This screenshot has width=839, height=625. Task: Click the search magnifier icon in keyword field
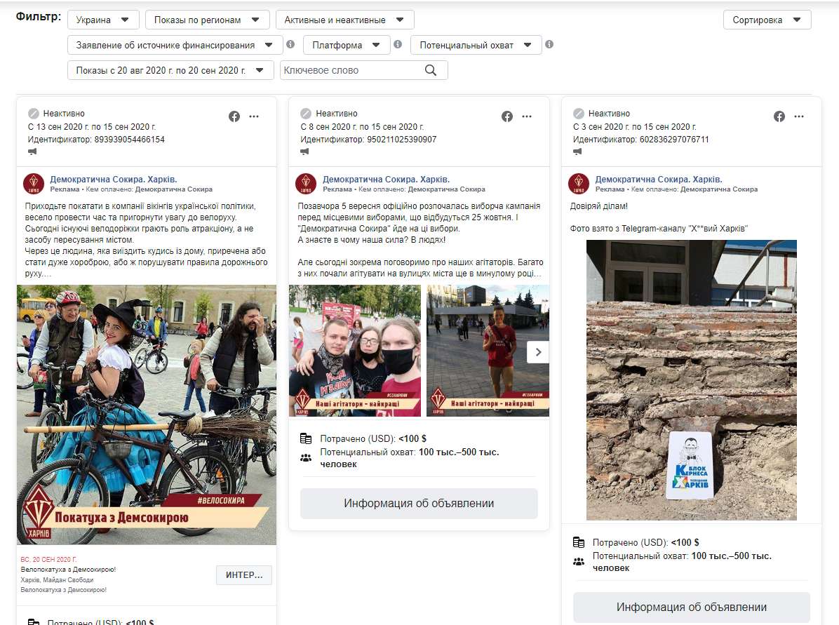click(431, 70)
